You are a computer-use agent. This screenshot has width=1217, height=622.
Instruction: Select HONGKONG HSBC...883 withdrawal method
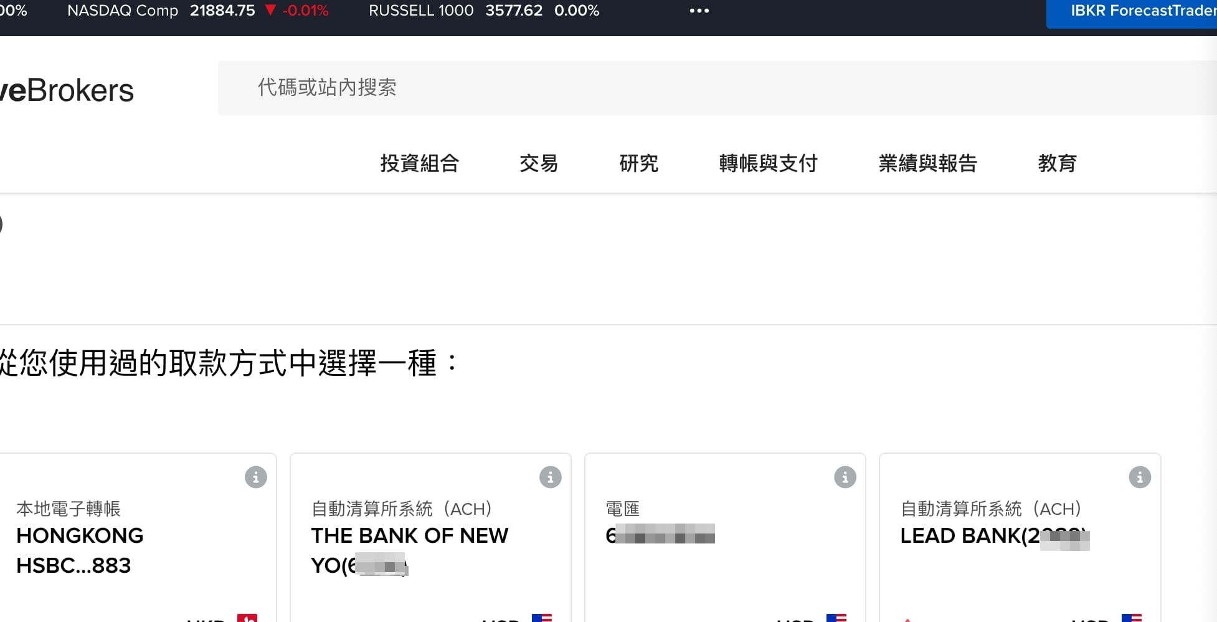pos(138,537)
